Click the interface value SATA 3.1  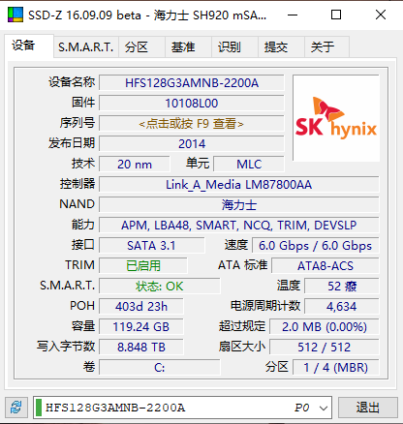click(x=151, y=246)
